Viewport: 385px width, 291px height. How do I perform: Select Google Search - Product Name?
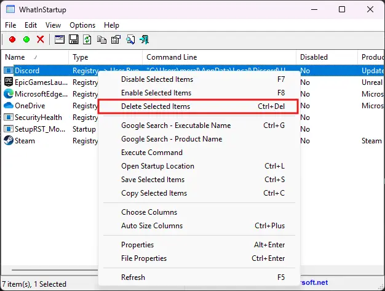click(x=199, y=139)
